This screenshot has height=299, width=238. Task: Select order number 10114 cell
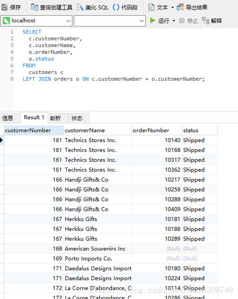click(x=157, y=288)
